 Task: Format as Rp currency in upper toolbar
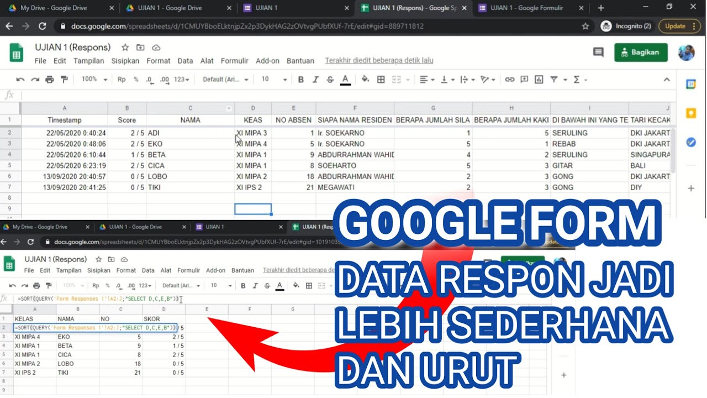point(122,80)
